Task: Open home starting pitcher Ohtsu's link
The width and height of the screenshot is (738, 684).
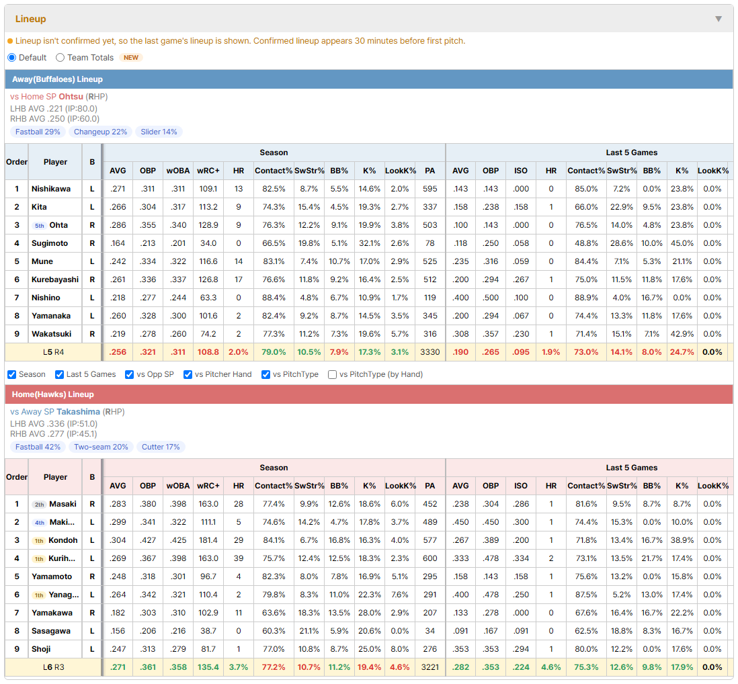Action: (71, 97)
